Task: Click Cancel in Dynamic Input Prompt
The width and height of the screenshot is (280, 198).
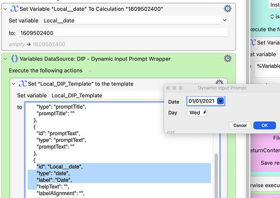Action: (x=240, y=126)
